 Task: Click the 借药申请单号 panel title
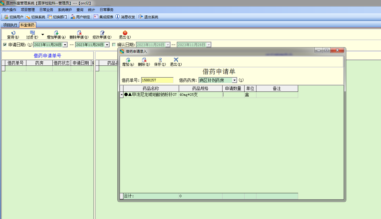[x=48, y=56]
